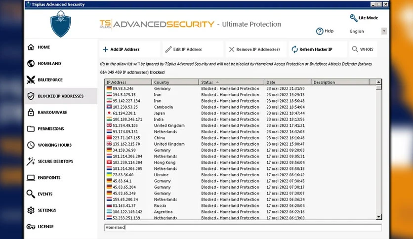This screenshot has width=413, height=239.
Task: Run WHOIS lookup
Action: click(x=363, y=49)
